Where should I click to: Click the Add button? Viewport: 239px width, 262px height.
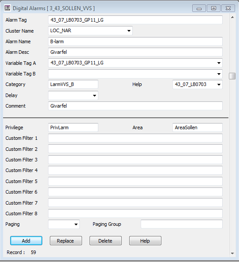[26, 241]
